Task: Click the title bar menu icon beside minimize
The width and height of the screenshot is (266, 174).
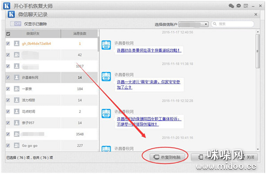Action: click(x=246, y=6)
